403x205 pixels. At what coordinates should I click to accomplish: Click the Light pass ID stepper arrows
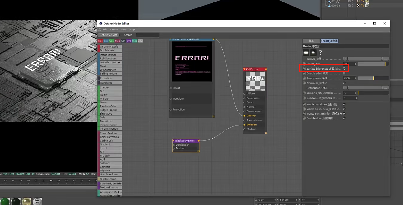click(x=356, y=98)
